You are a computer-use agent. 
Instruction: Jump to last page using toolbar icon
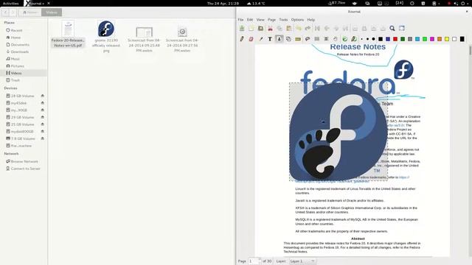click(345, 28)
